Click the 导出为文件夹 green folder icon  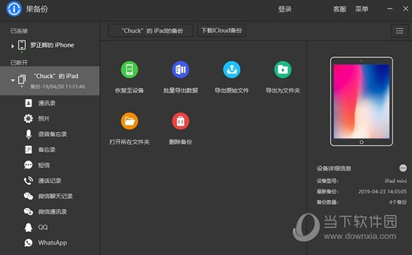283,70
